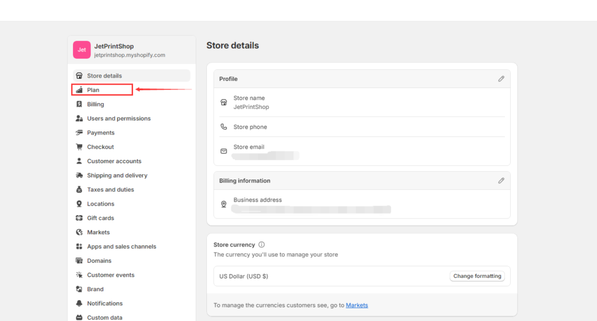The image size is (597, 321).
Task: Click the Plan chart icon in sidebar
Action: point(79,90)
